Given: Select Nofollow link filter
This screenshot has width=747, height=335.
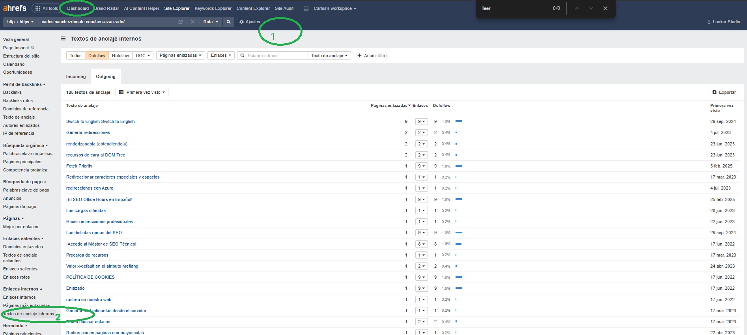Looking at the screenshot, I should point(120,56).
